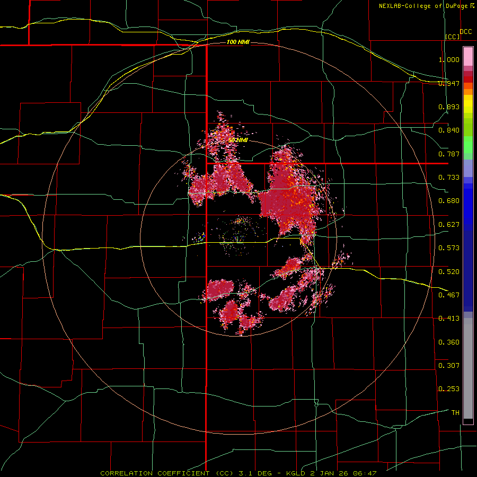Image resolution: width=477 pixels, height=477 pixels.
Task: Click the Correlation Coefficient caption at bottom
Action: 238,473
